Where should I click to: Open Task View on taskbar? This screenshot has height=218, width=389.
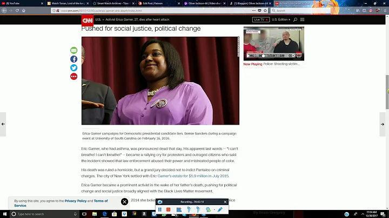point(84,214)
